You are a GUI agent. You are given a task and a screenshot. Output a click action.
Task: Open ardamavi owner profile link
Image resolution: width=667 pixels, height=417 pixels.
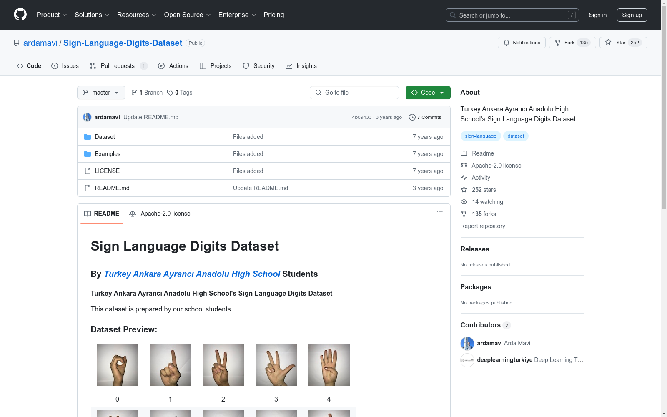click(x=40, y=43)
